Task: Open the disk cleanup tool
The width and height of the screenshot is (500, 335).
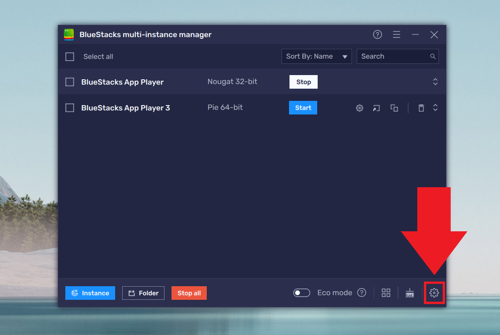Action: pyautogui.click(x=409, y=292)
